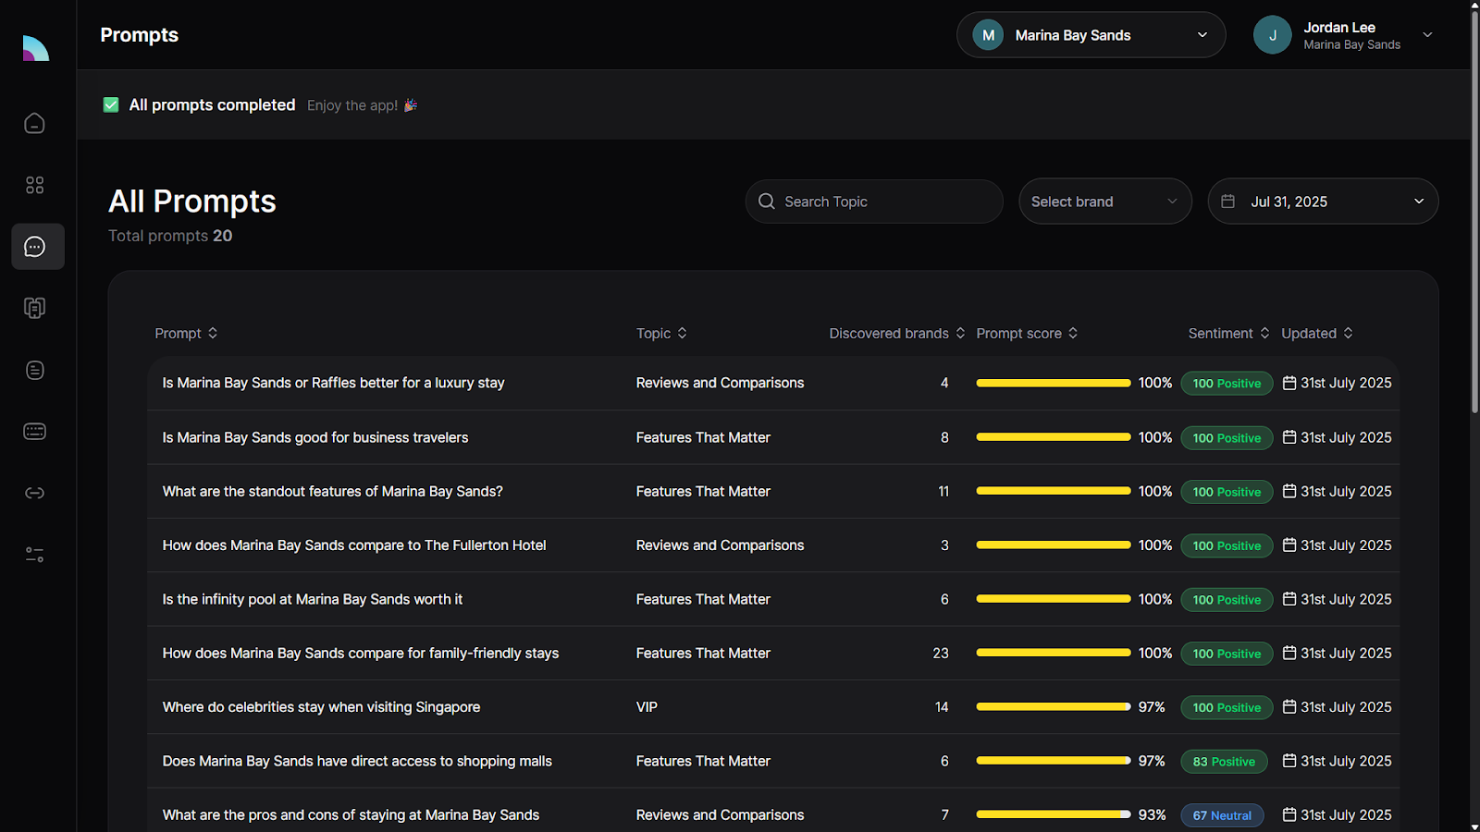This screenshot has width=1480, height=832.
Task: Open the infinity pool worth it prompt
Action: (313, 599)
